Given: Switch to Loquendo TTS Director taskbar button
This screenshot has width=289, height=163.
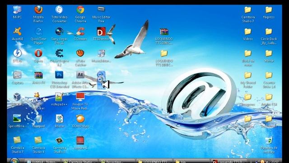Looking at the screenshot, I should [229, 161].
